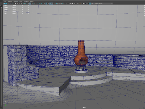Click the X-Ray Active Components icon
Viewport: 145px width, 109px height.
coord(72,4)
